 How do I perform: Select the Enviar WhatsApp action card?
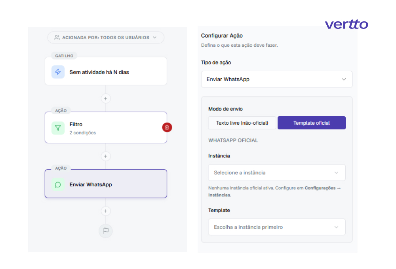[x=106, y=184]
